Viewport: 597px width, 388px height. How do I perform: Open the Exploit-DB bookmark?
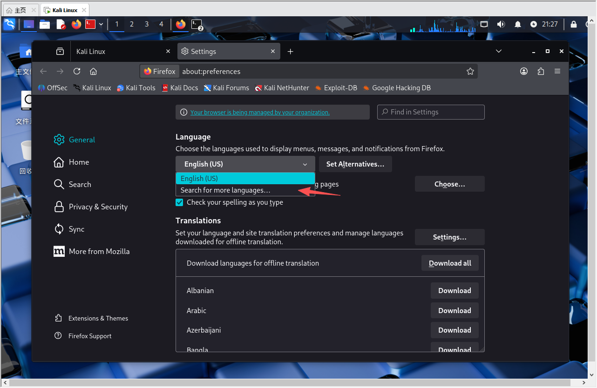(336, 87)
